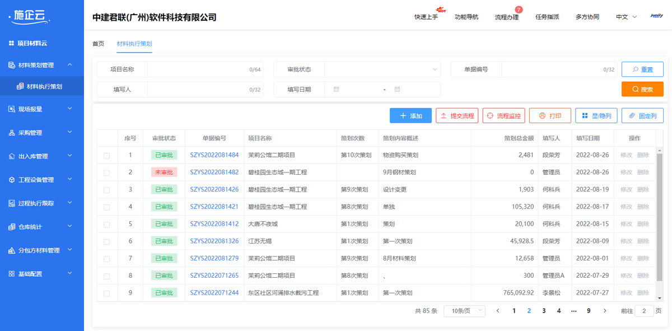Click the 固定列 button
This screenshot has height=331, width=672.
click(x=642, y=116)
